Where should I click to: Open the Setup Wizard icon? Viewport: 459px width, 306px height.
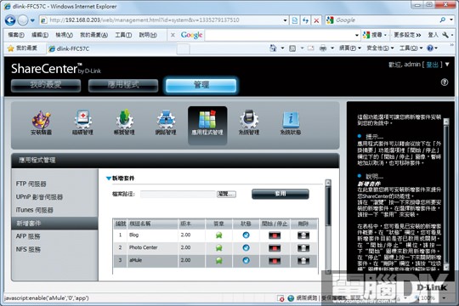(42, 123)
